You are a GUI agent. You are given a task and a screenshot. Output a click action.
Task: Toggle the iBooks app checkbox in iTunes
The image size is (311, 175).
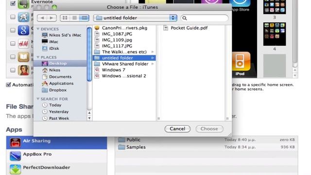coord(13,57)
